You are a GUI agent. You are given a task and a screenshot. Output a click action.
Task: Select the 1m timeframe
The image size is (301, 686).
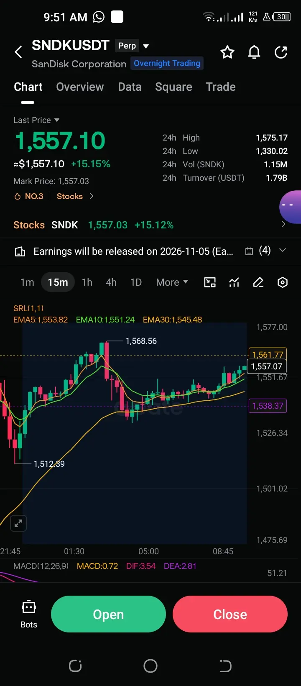point(27,282)
